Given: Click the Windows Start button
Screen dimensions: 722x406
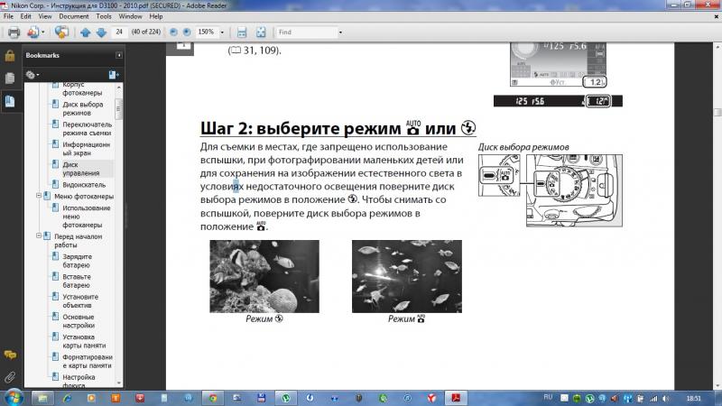Looking at the screenshot, I should point(14,397).
